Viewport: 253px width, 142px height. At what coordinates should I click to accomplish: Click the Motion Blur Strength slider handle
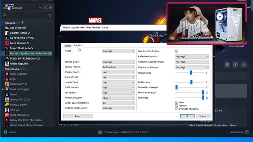point(177,87)
